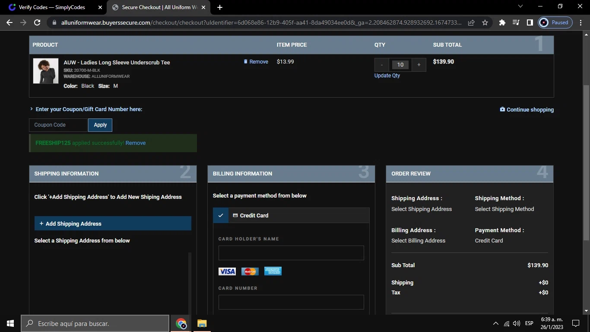The width and height of the screenshot is (590, 332).
Task: Toggle the Credit Card payment method checkmark
Action: tap(221, 215)
